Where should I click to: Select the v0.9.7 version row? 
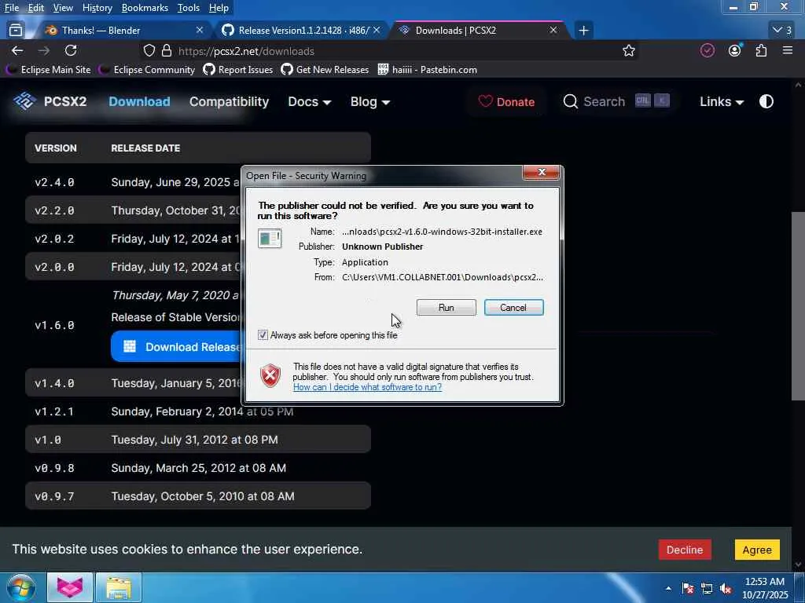pos(197,496)
